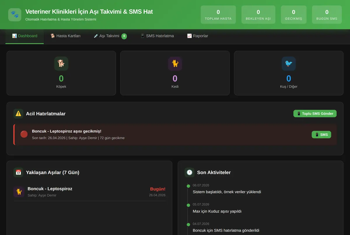The image size is (350, 235).
Task: Click the green badge on Aşı Takvimi tab
Action: pos(124,36)
